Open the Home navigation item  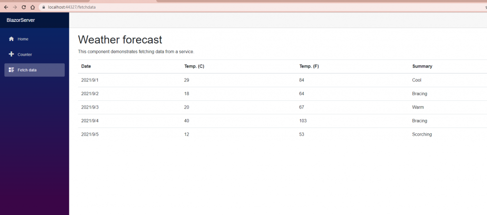pyautogui.click(x=34, y=39)
